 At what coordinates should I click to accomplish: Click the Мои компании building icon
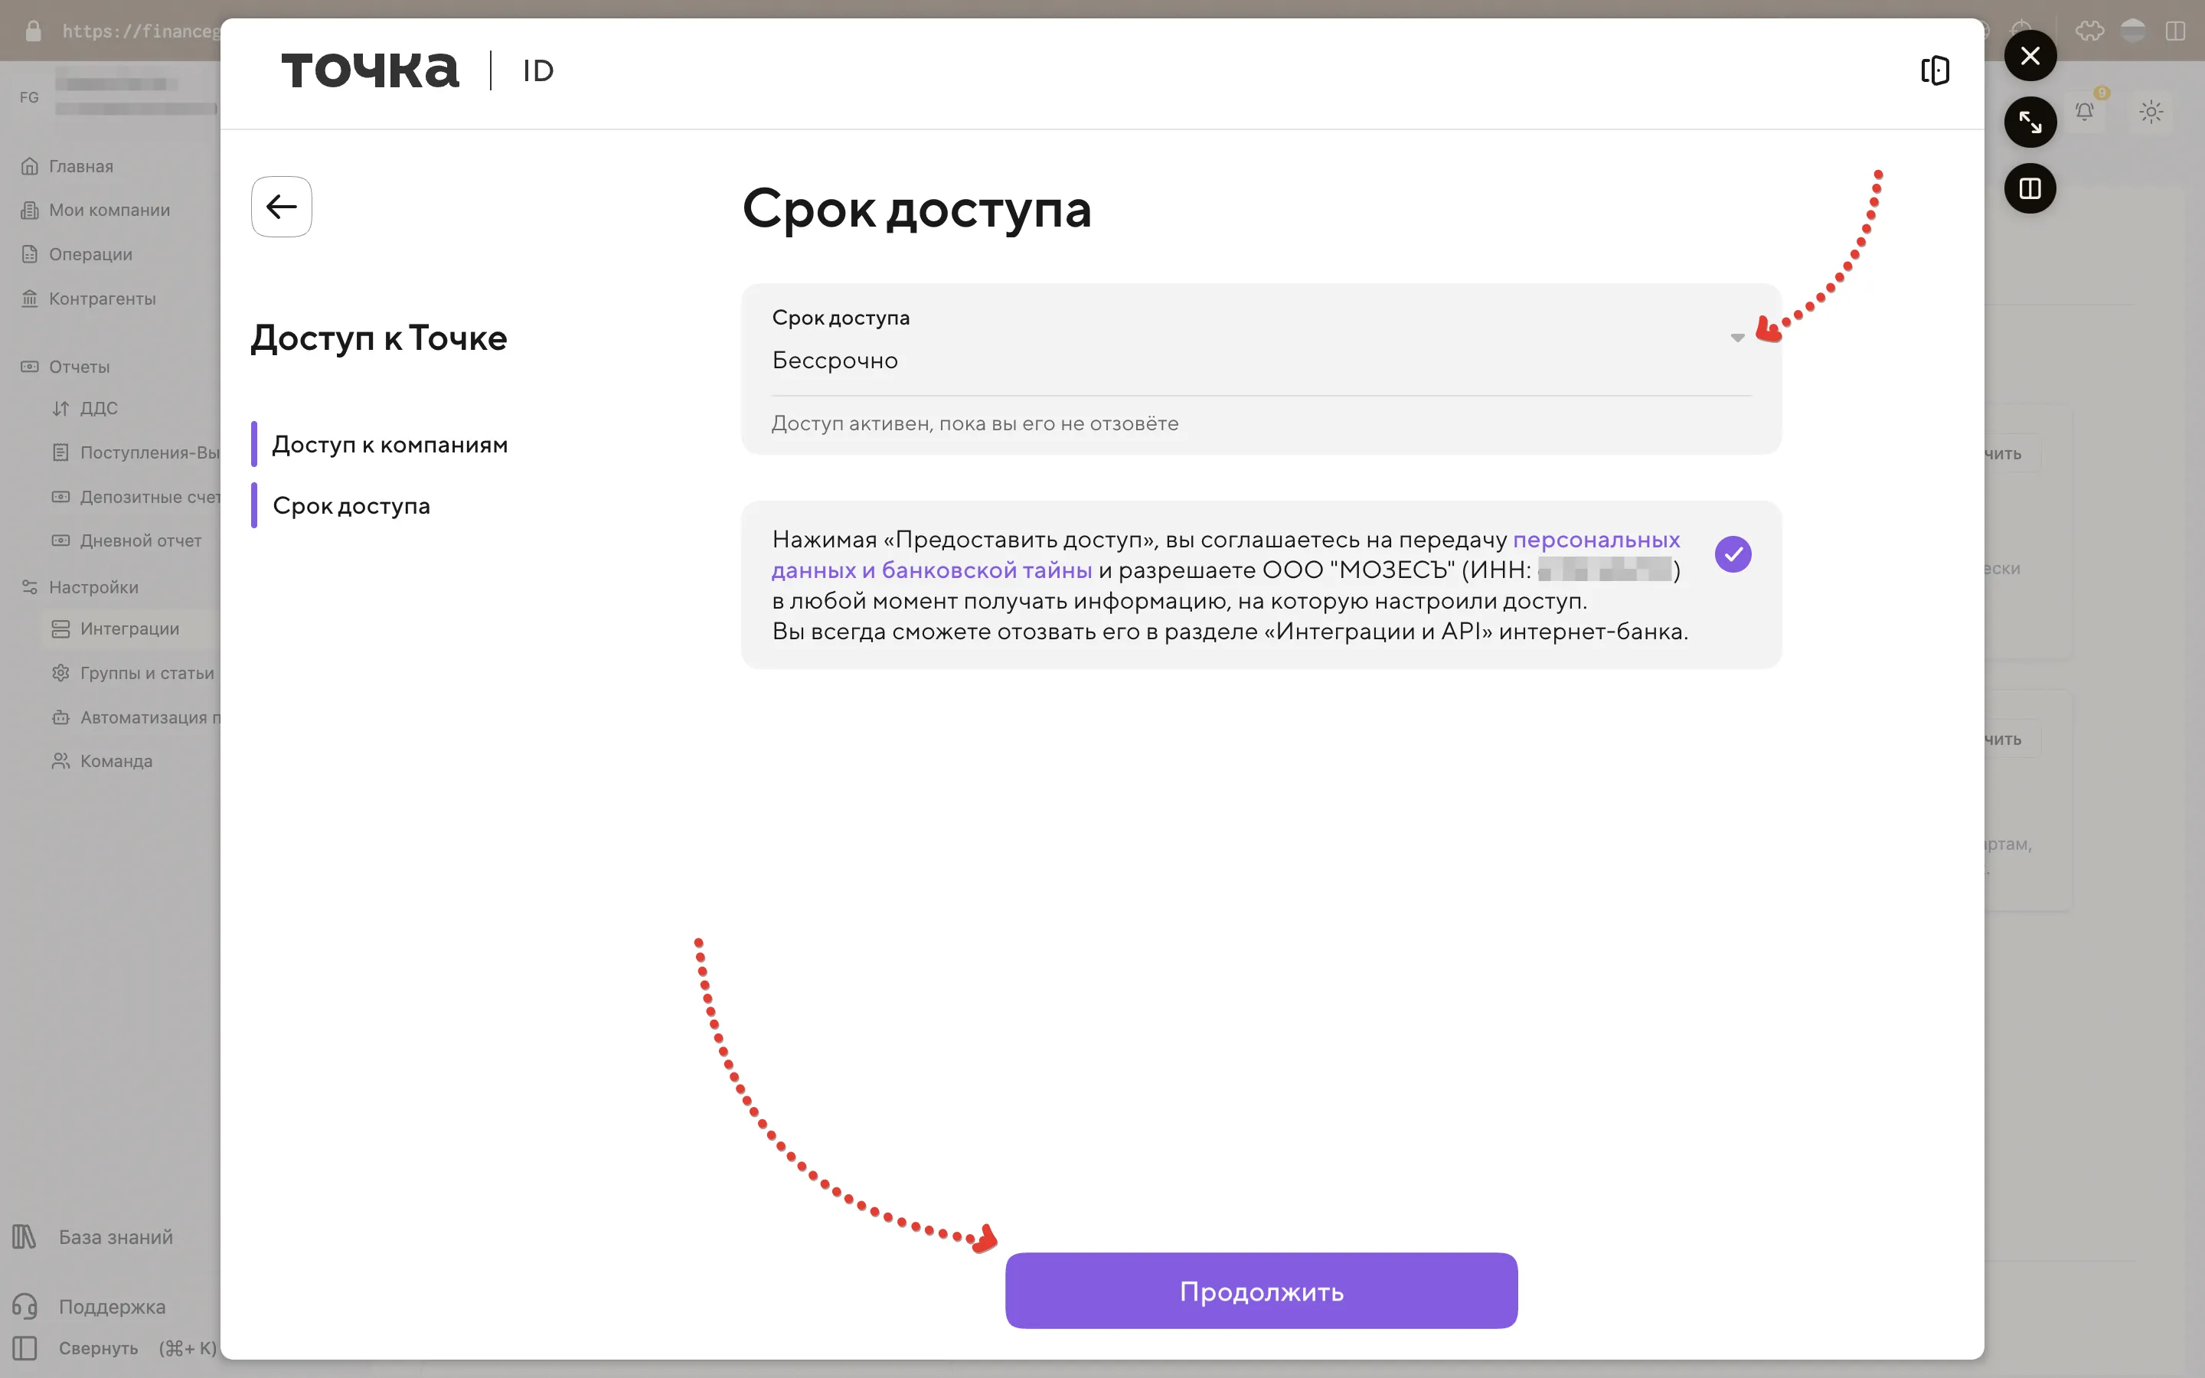30,210
